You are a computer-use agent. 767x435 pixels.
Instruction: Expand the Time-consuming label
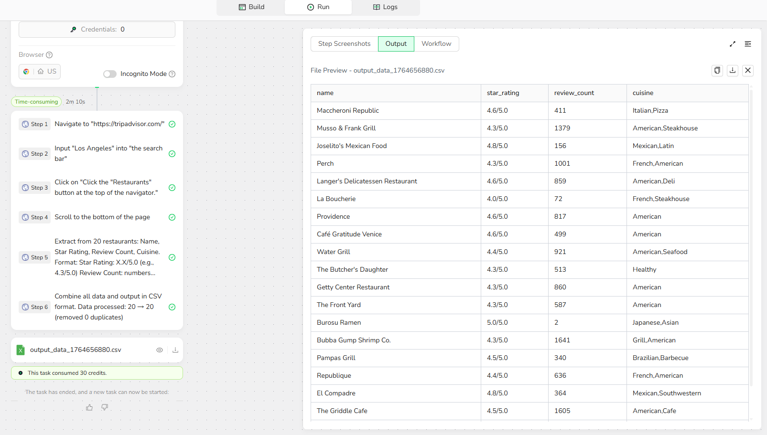pos(36,101)
